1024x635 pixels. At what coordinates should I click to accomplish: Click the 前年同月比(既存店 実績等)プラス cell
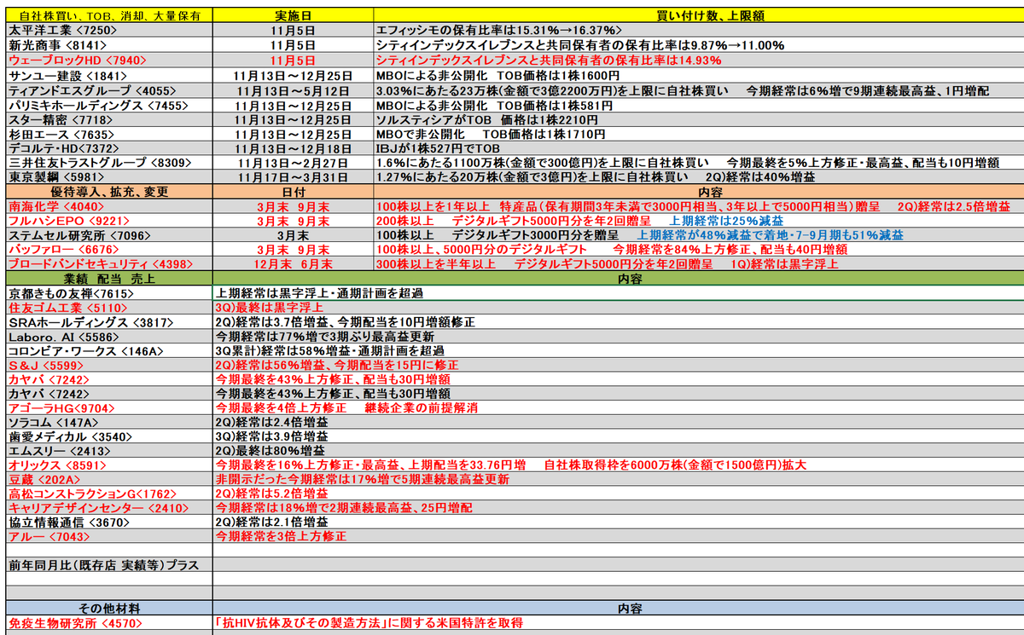(108, 565)
